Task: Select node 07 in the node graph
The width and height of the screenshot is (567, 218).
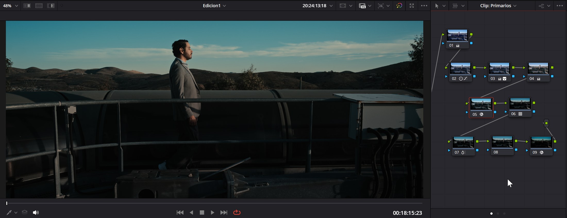Action: click(463, 146)
